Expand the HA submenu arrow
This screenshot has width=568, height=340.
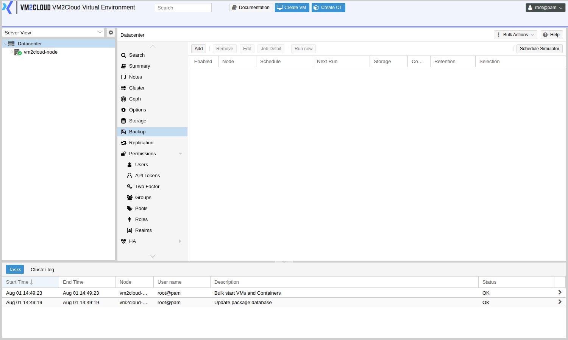tap(180, 241)
